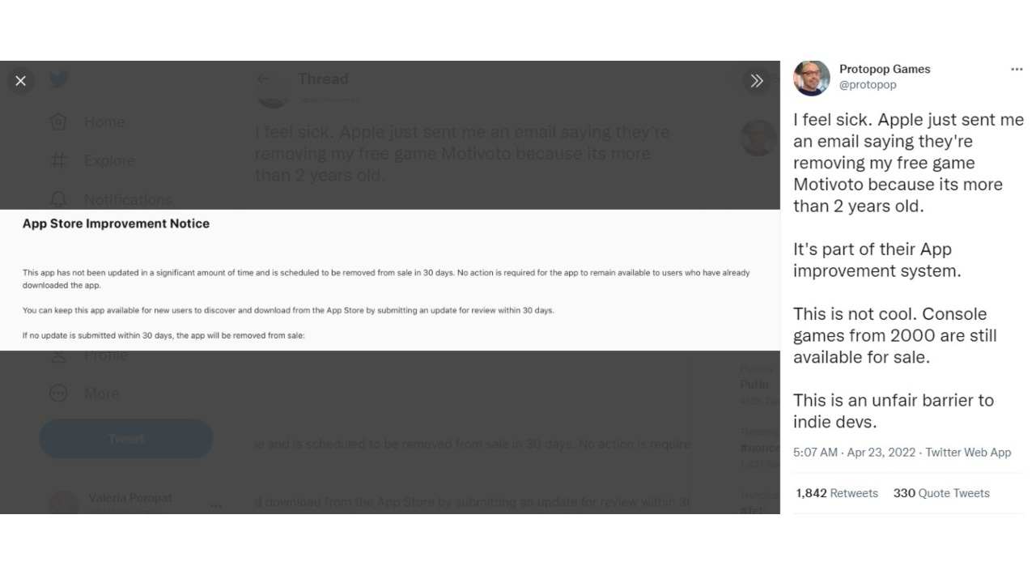Image resolution: width=1036 pixels, height=583 pixels.
Task: Select the Notifications label in navigation menu
Action: 128,199
